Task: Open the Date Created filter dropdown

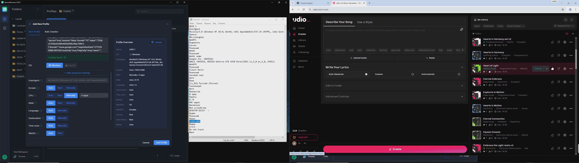Action: click(515, 26)
